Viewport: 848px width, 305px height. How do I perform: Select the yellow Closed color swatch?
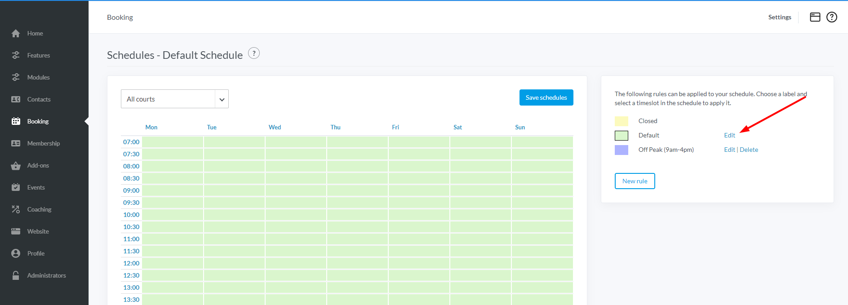[621, 121]
